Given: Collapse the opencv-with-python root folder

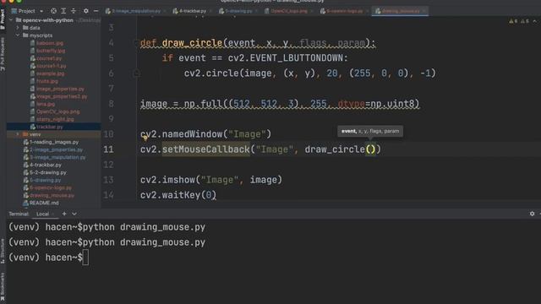Looking at the screenshot, I should [x=11, y=20].
